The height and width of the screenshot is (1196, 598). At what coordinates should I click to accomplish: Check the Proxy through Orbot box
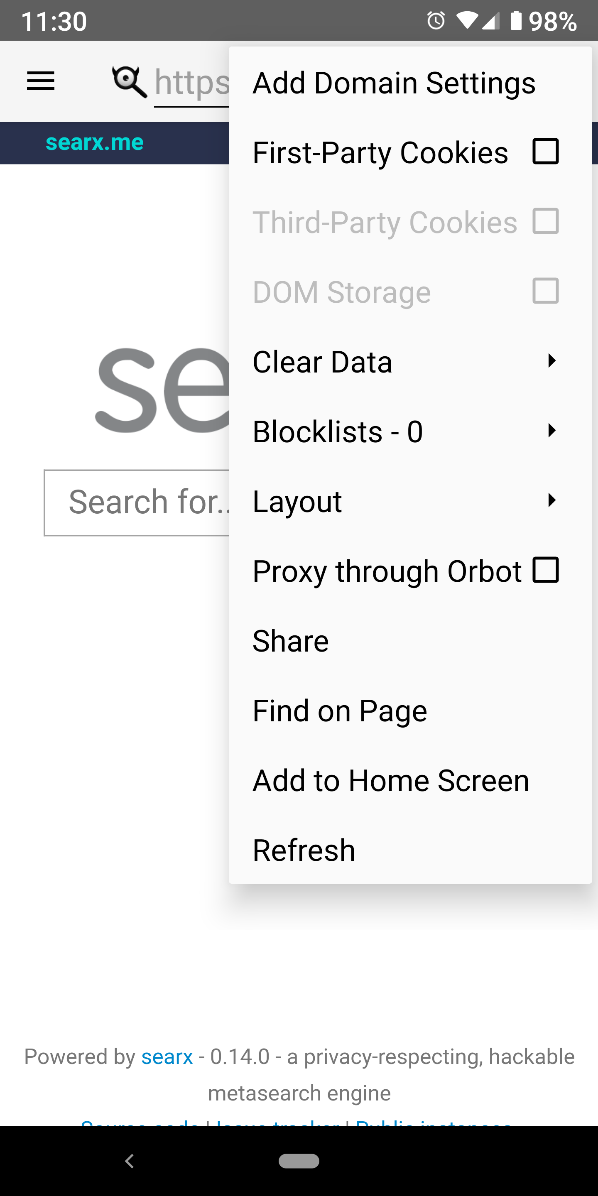(546, 570)
